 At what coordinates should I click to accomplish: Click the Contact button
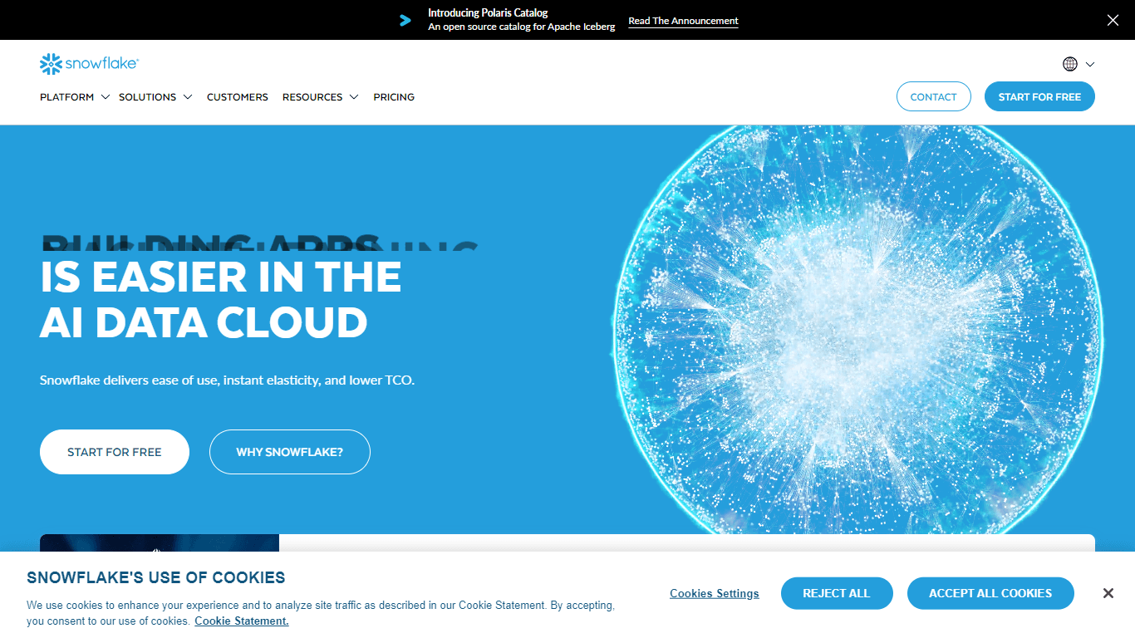coord(934,96)
